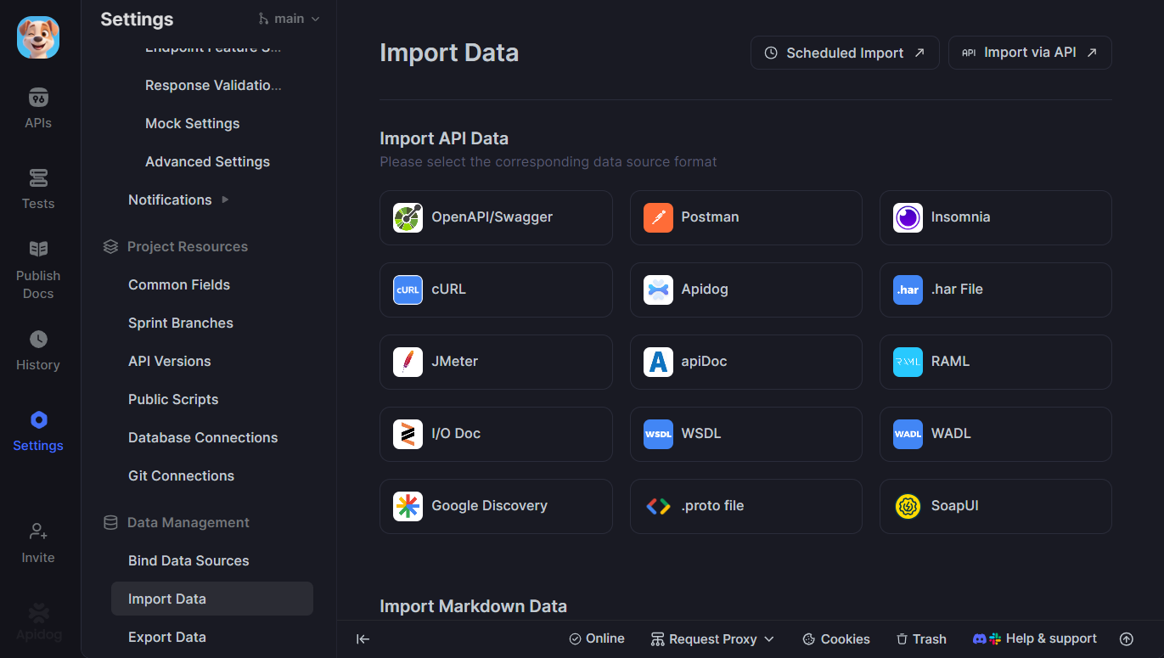Open the APIs section from the sidebar

37,107
